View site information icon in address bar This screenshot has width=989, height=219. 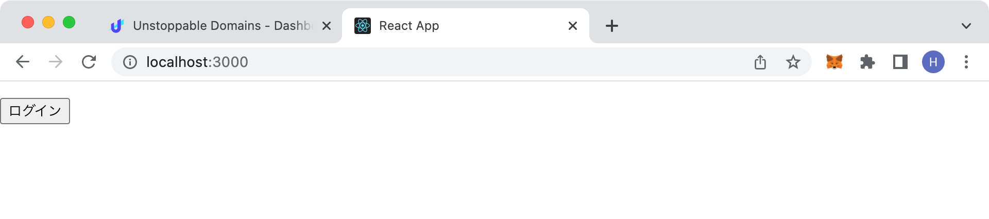130,62
